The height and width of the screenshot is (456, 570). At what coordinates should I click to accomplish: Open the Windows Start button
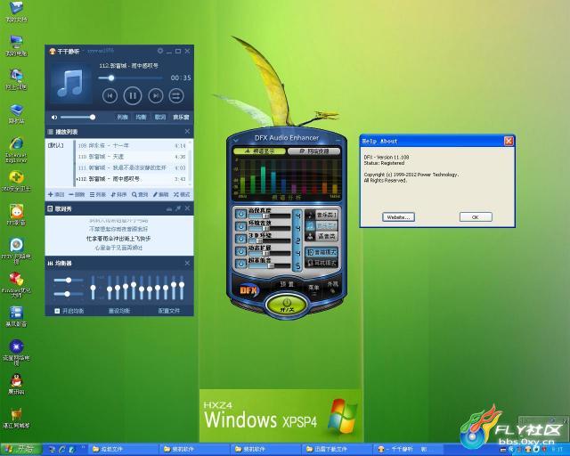coord(20,449)
